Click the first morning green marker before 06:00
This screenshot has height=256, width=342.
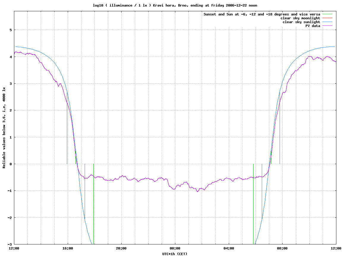253,204
